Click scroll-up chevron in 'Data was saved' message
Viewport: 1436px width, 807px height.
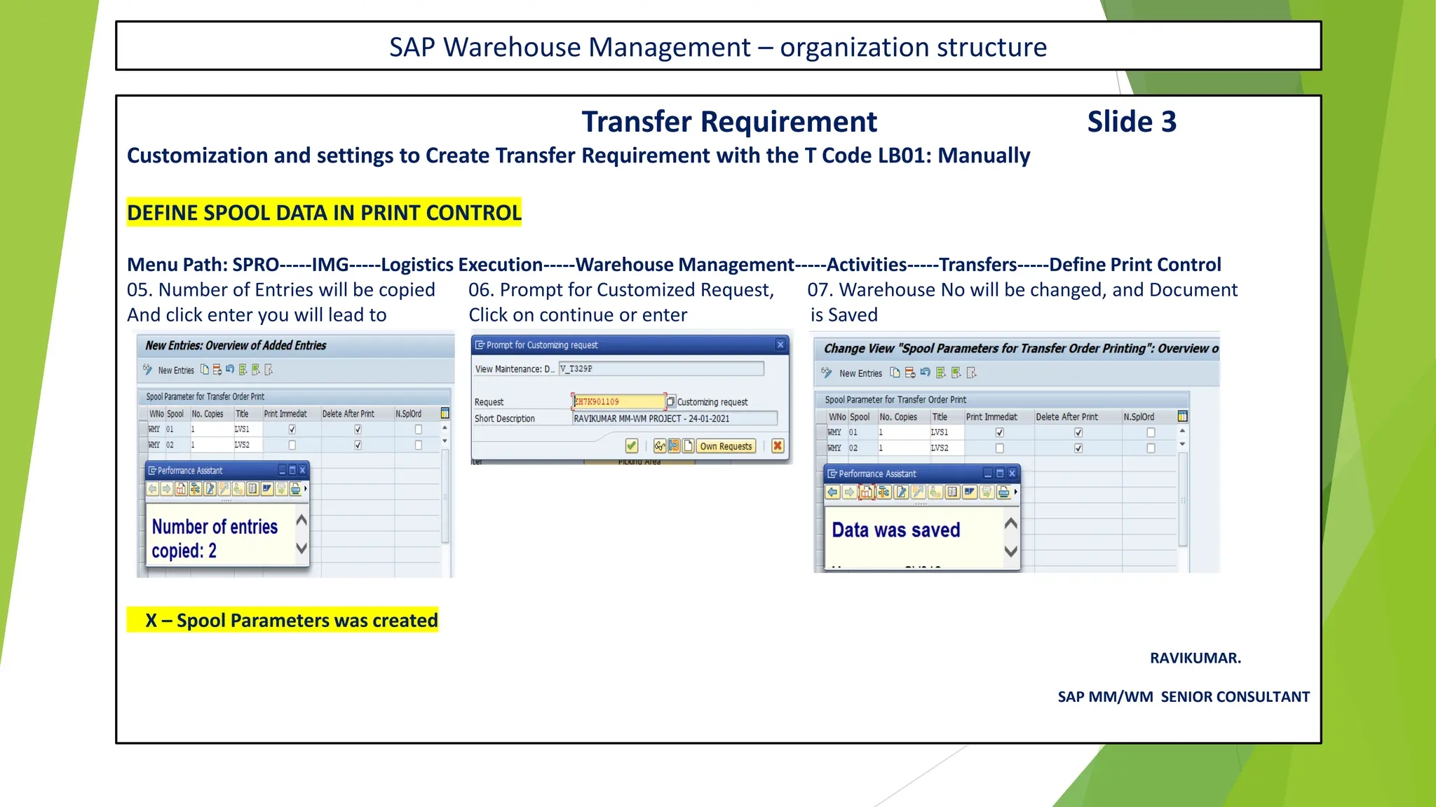(1011, 523)
